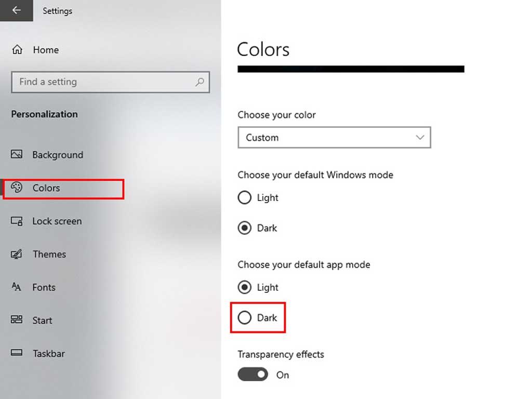
Task: Open the Lock screen settings page
Action: click(57, 221)
